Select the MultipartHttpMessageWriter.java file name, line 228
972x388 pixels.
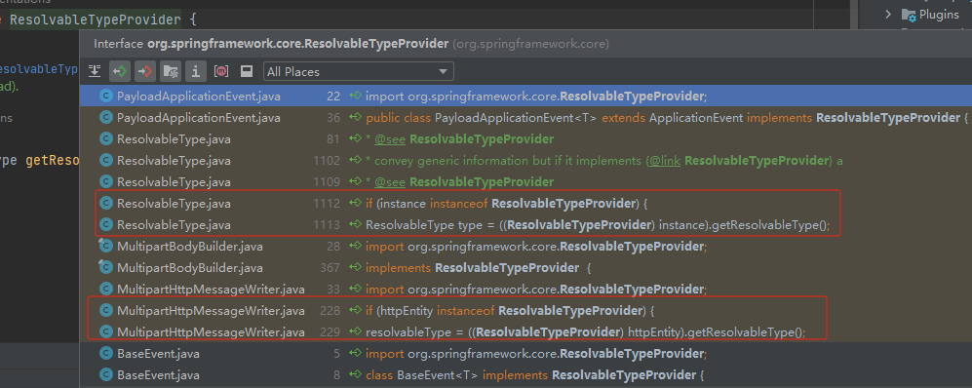(211, 311)
